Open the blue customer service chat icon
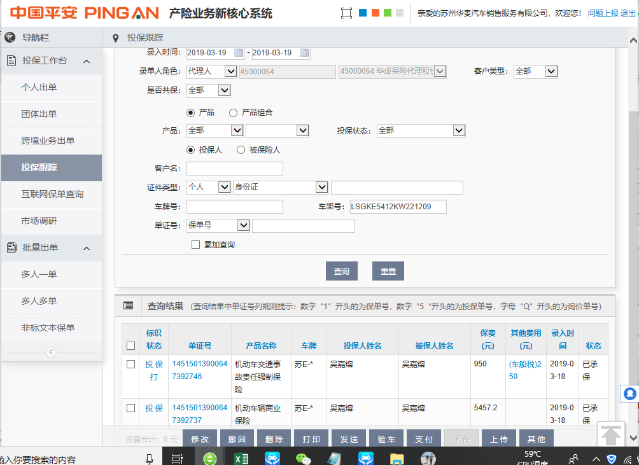 (x=630, y=394)
